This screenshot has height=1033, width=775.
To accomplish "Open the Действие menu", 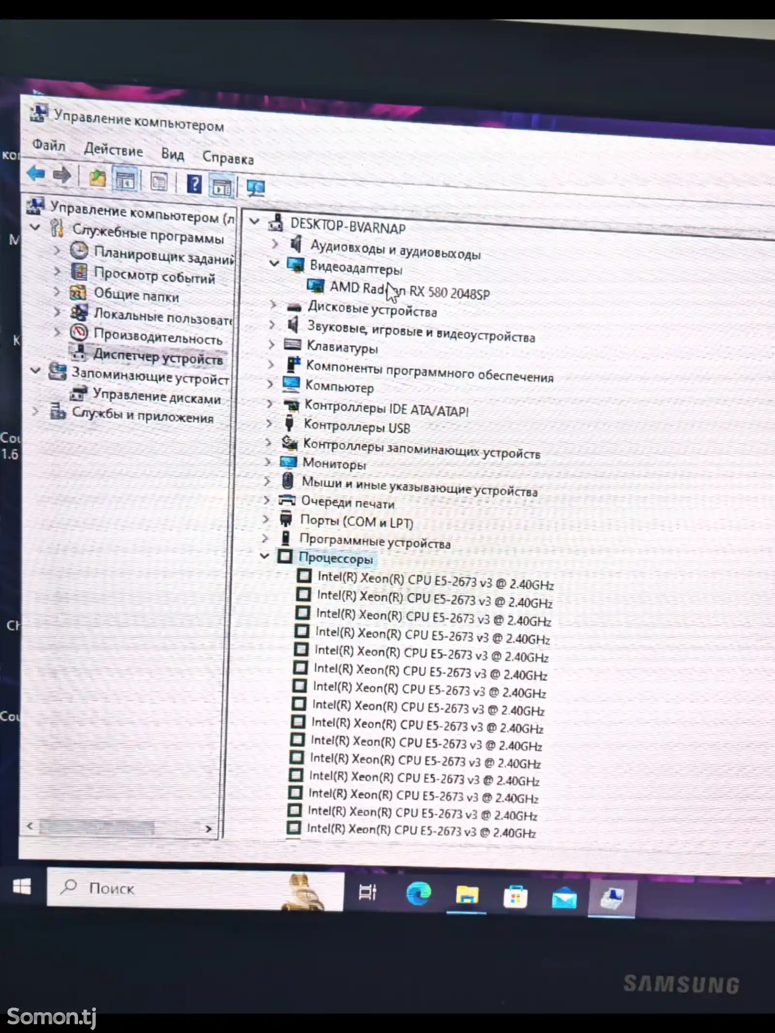I will [x=113, y=150].
